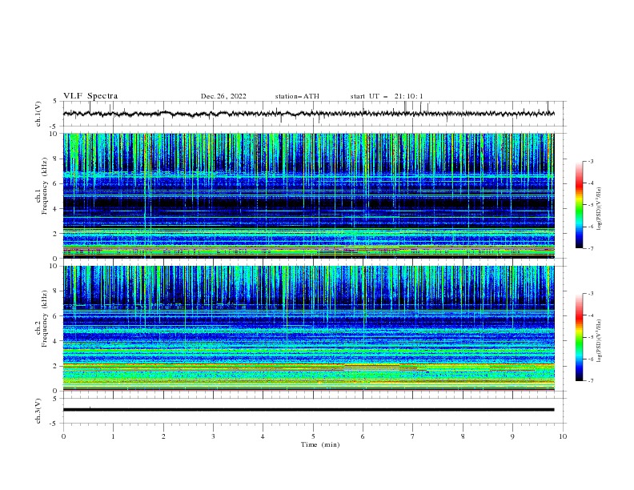Click the ch.1 spectrogram color scale bar
The height and width of the screenshot is (490, 634).
(579, 205)
